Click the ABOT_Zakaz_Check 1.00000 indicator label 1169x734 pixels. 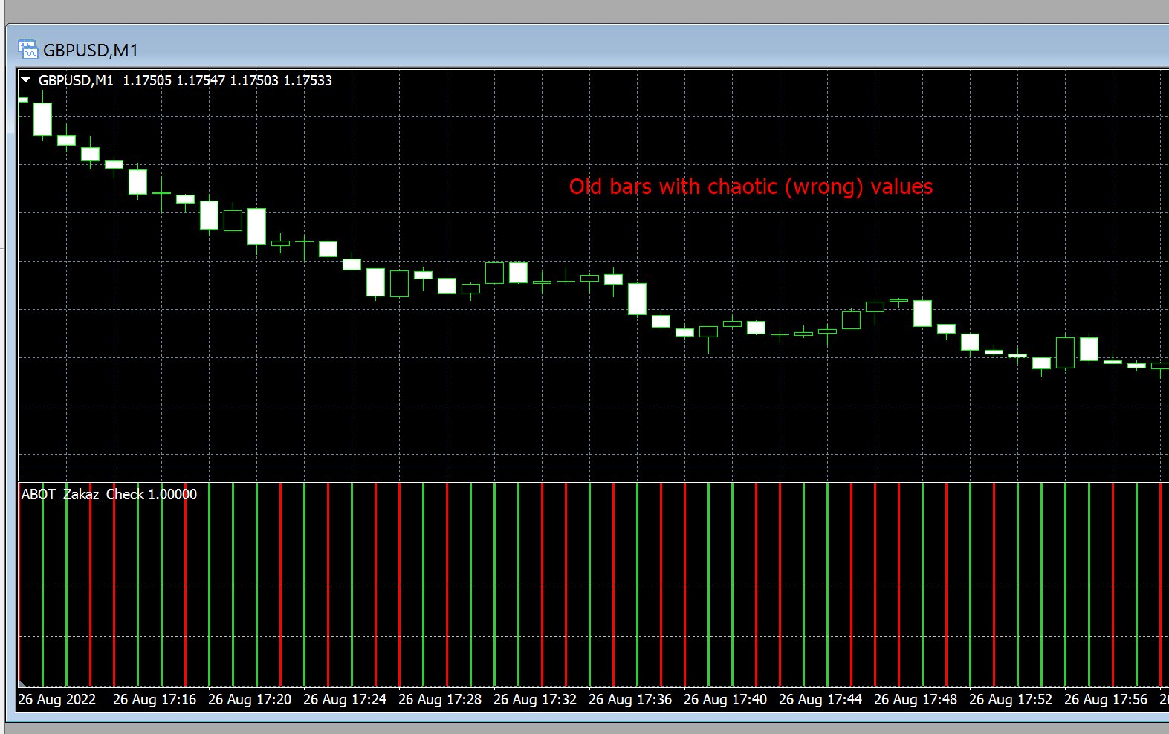(109, 494)
